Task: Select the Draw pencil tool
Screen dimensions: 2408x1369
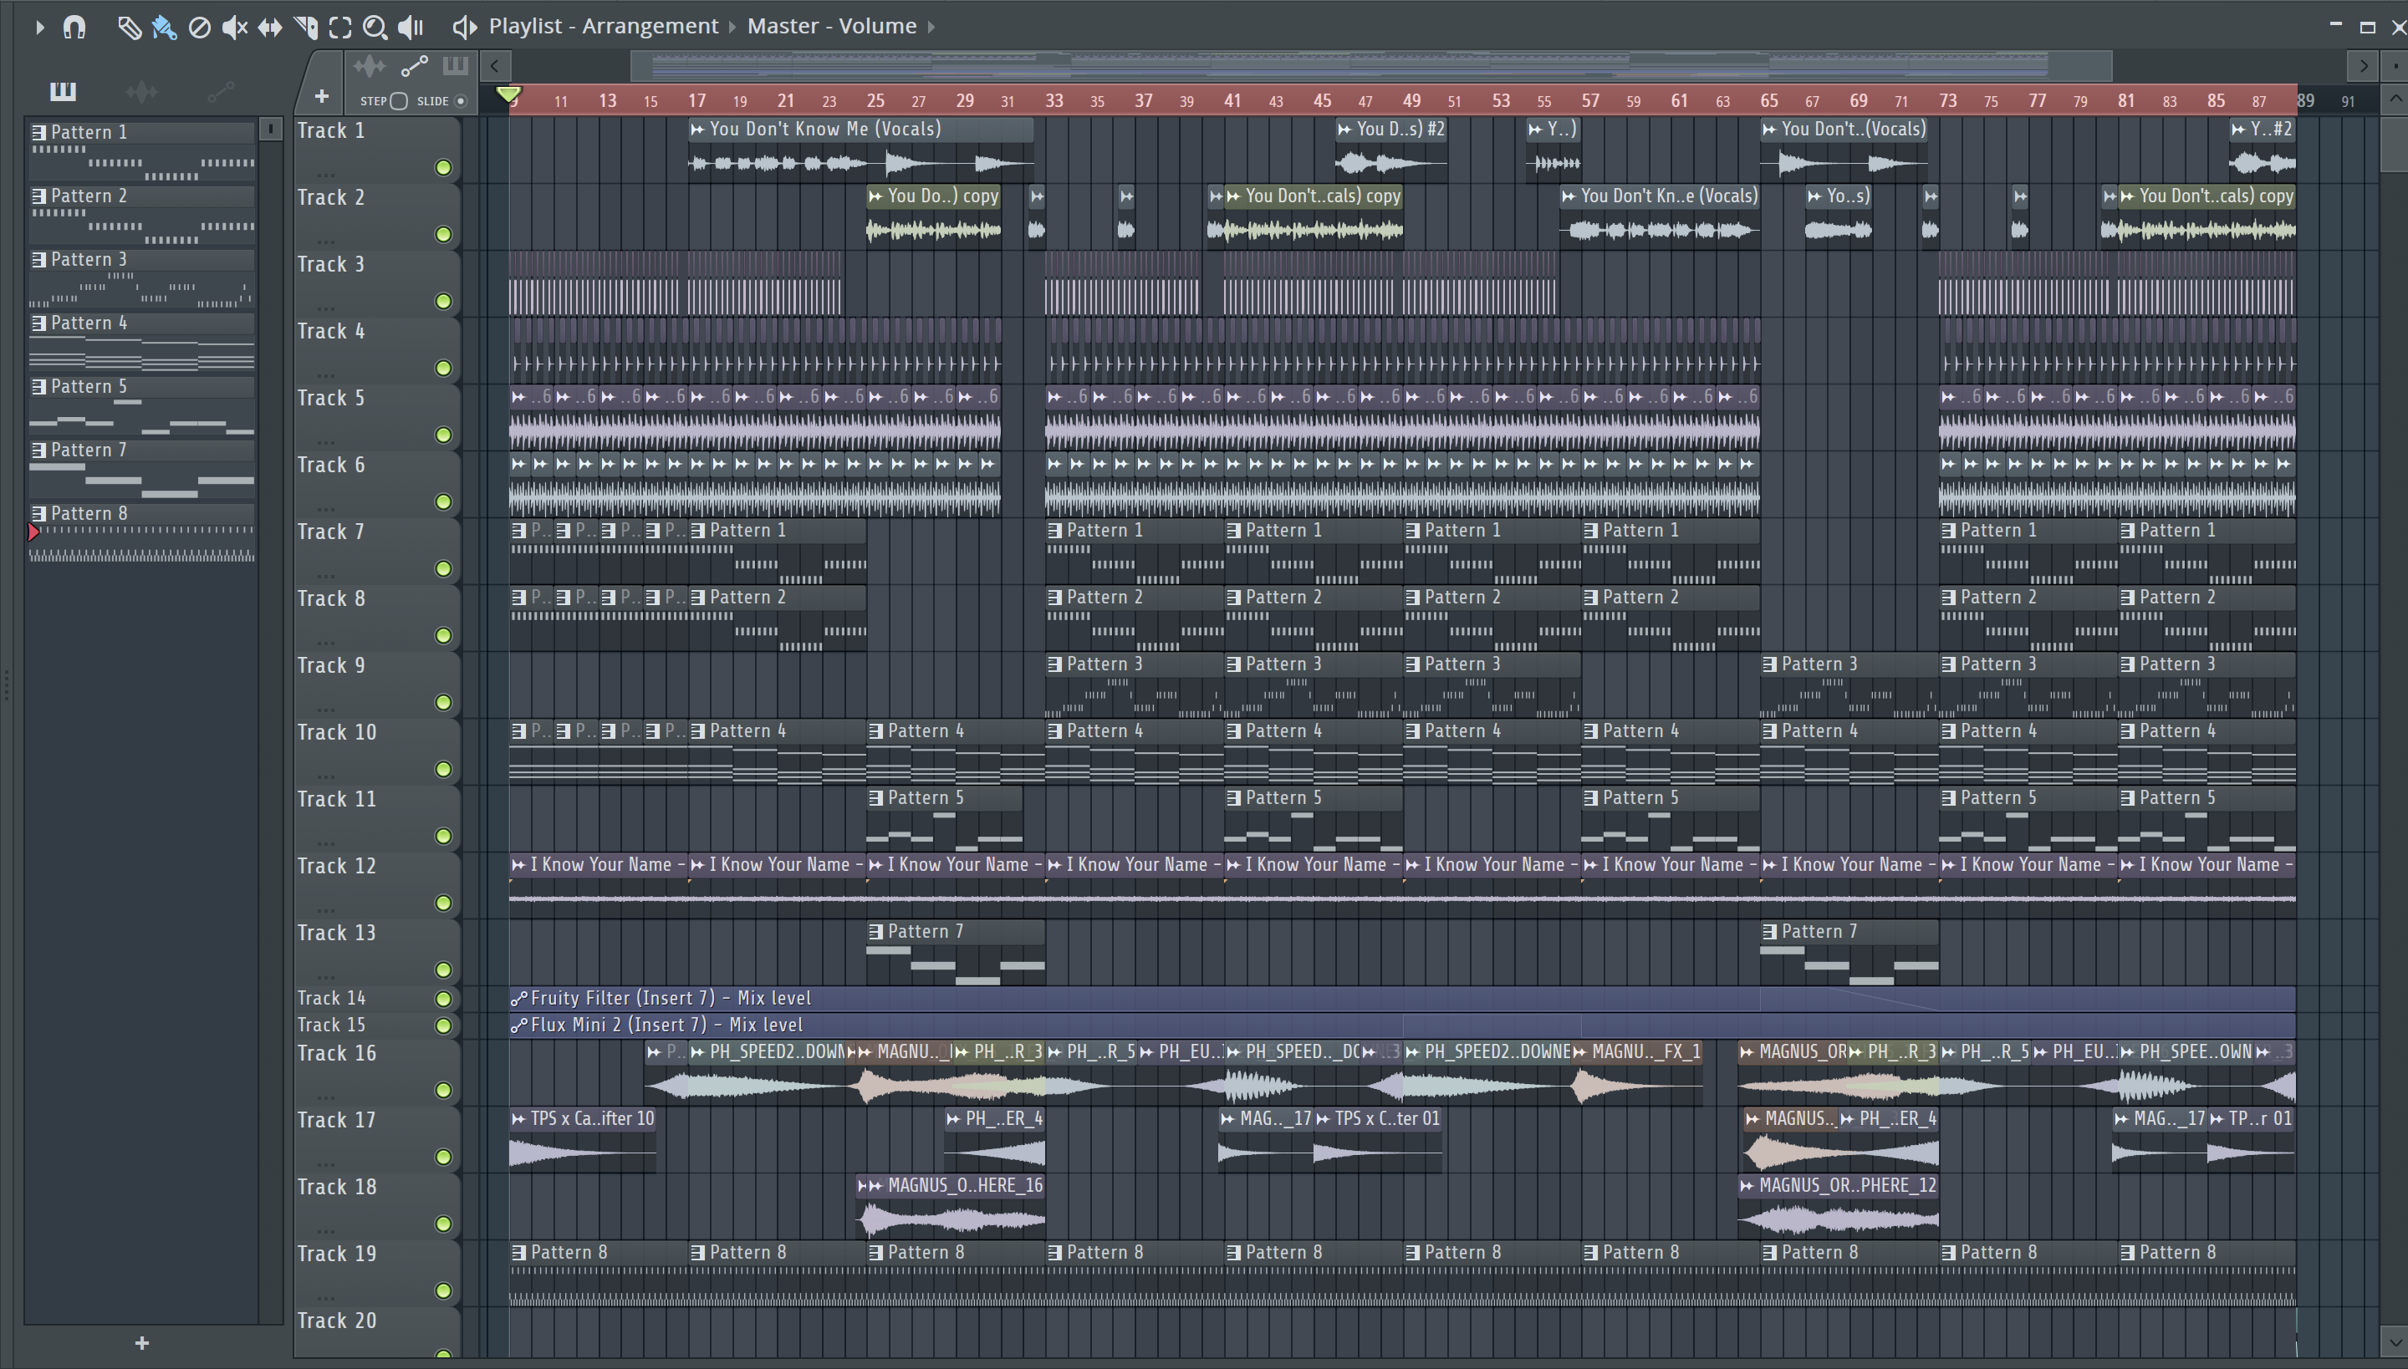Action: point(129,28)
